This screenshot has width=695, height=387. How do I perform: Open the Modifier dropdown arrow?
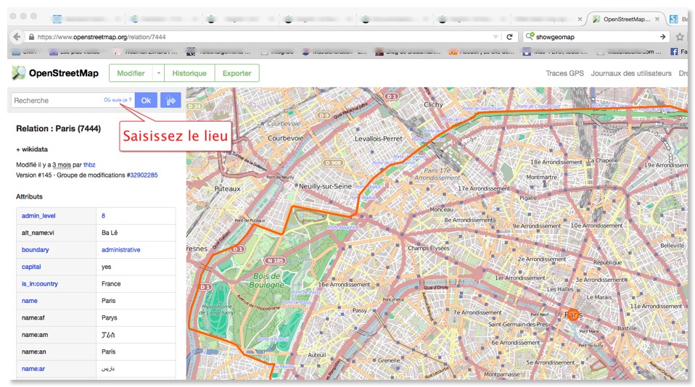[x=157, y=73]
